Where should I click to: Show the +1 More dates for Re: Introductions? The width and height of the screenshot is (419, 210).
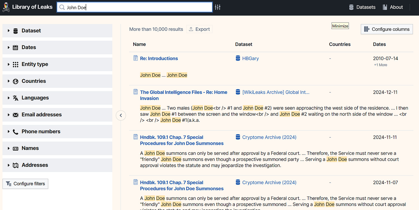(x=380, y=65)
